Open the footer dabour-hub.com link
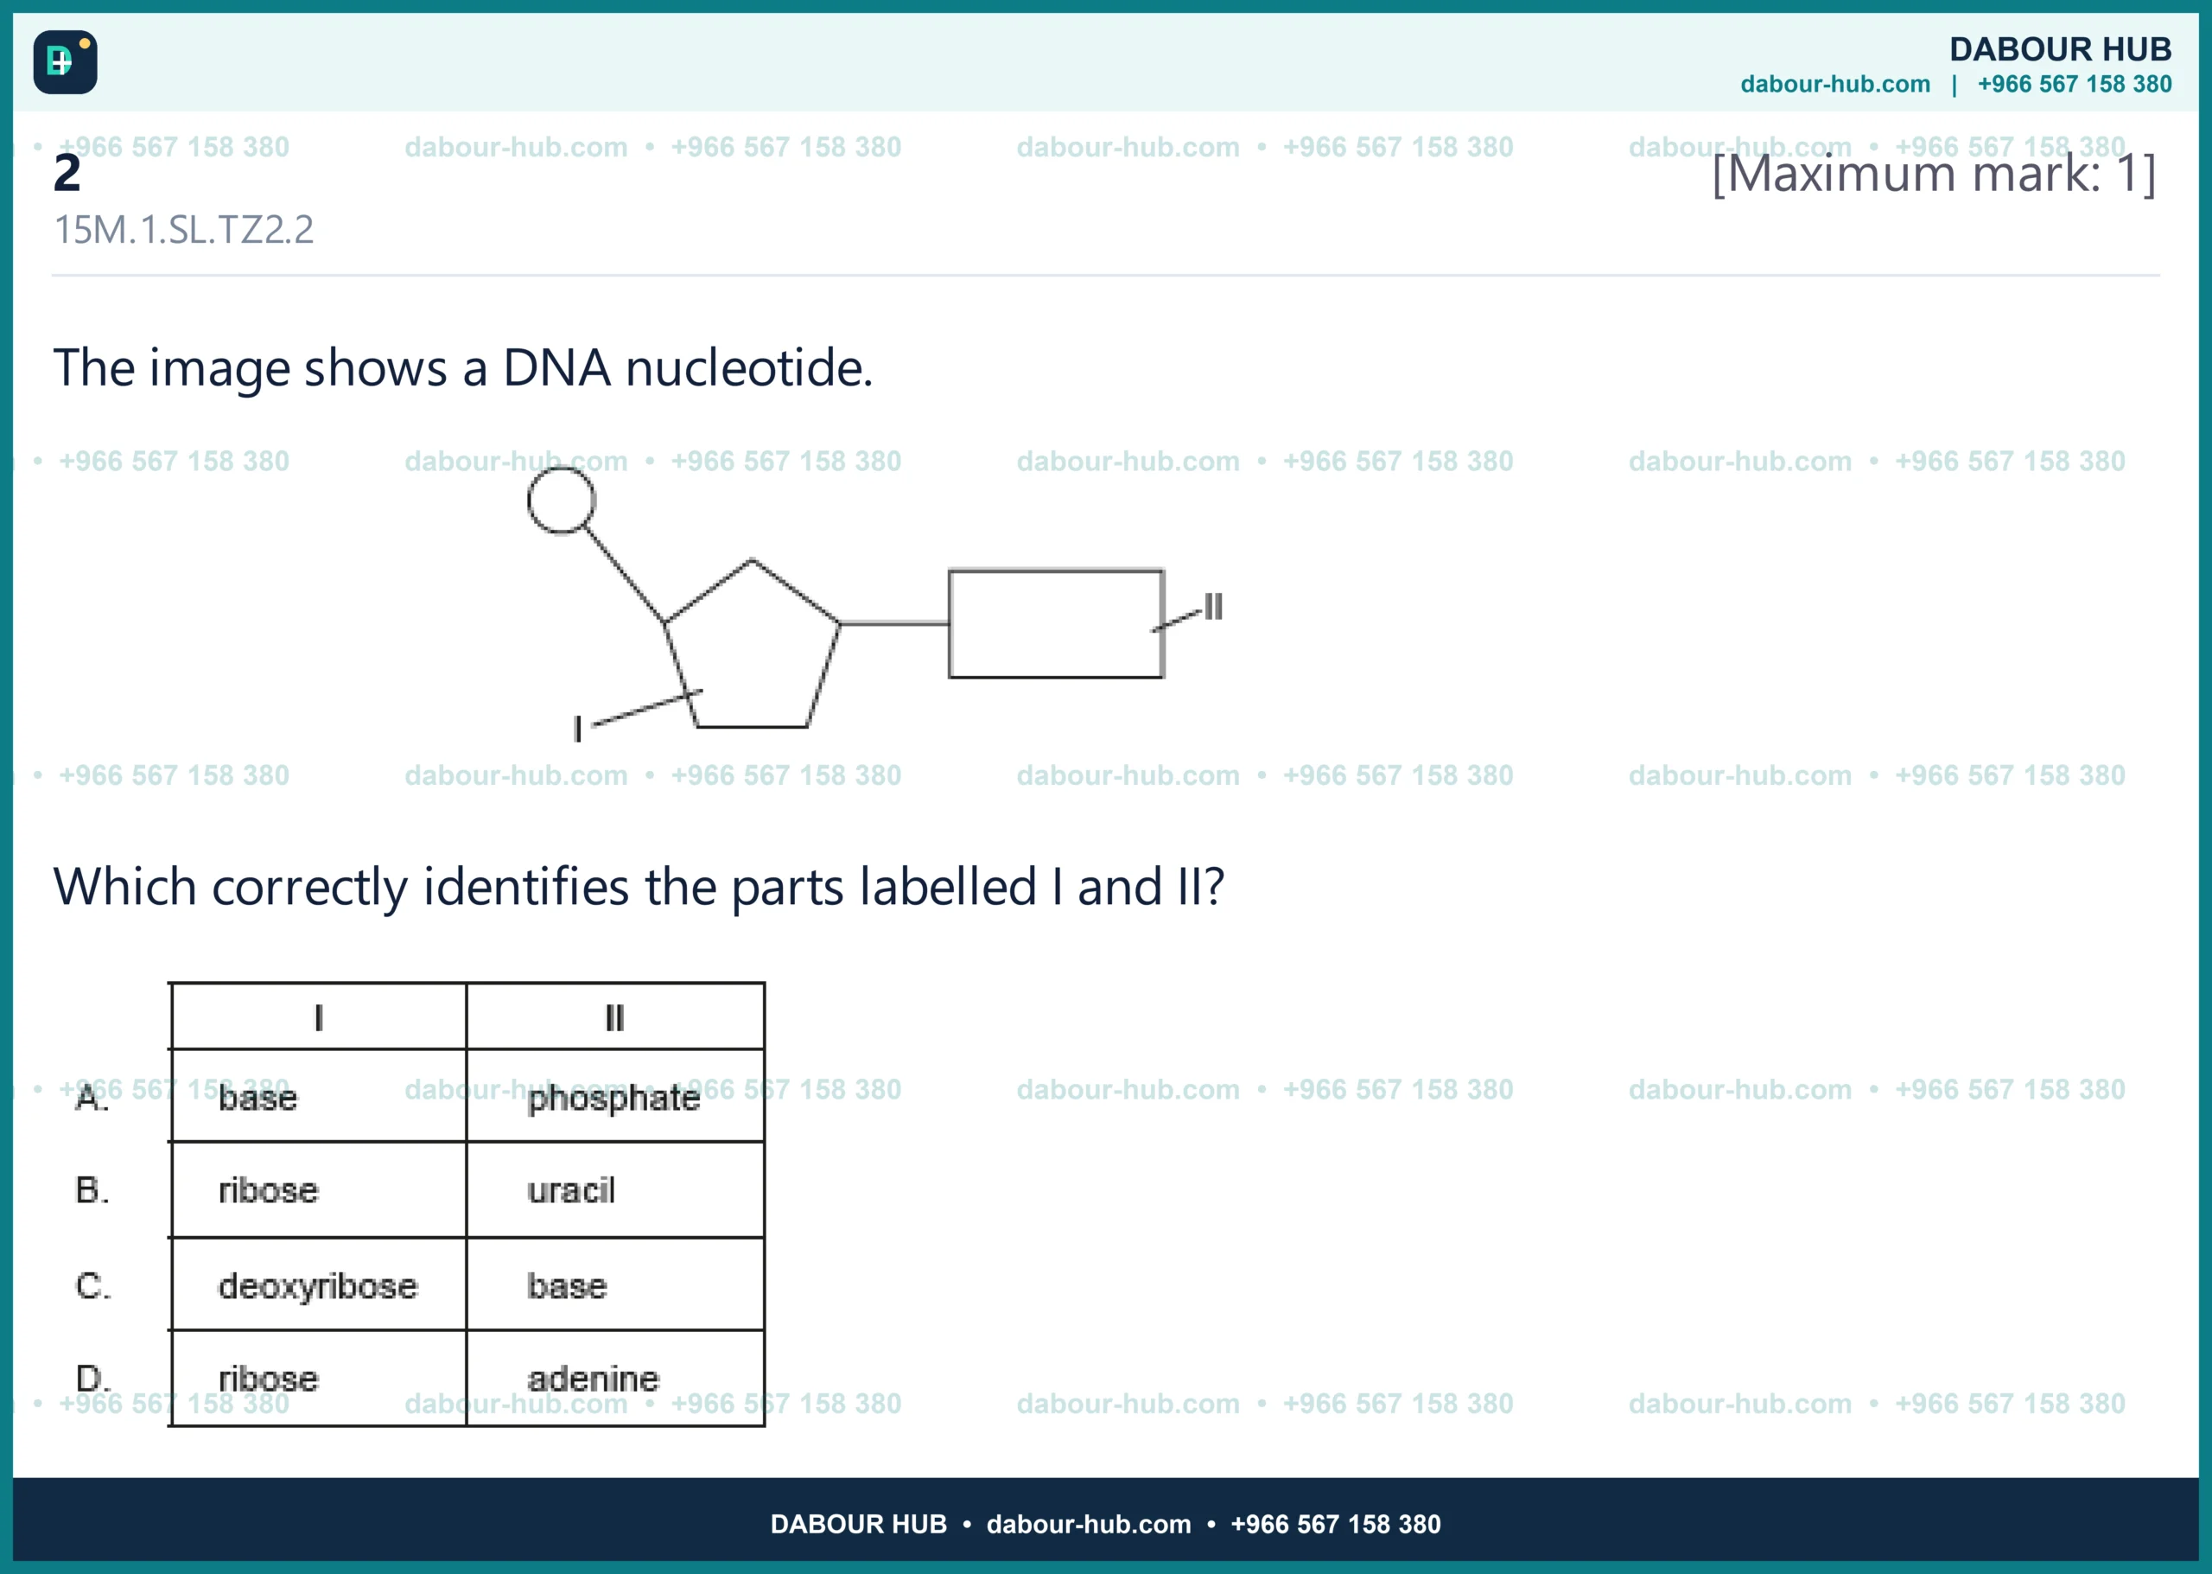The height and width of the screenshot is (1574, 2212). [x=1088, y=1525]
